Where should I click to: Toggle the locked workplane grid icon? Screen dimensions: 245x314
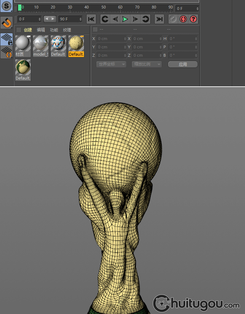[x=7, y=39]
